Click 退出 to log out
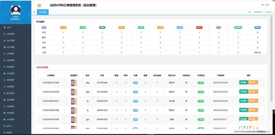The width and height of the screenshot is (275, 135). (268, 12)
